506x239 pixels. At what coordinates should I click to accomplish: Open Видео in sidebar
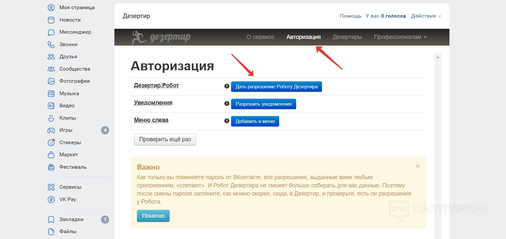[67, 106]
